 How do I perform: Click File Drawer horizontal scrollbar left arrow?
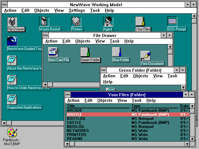click(45, 84)
